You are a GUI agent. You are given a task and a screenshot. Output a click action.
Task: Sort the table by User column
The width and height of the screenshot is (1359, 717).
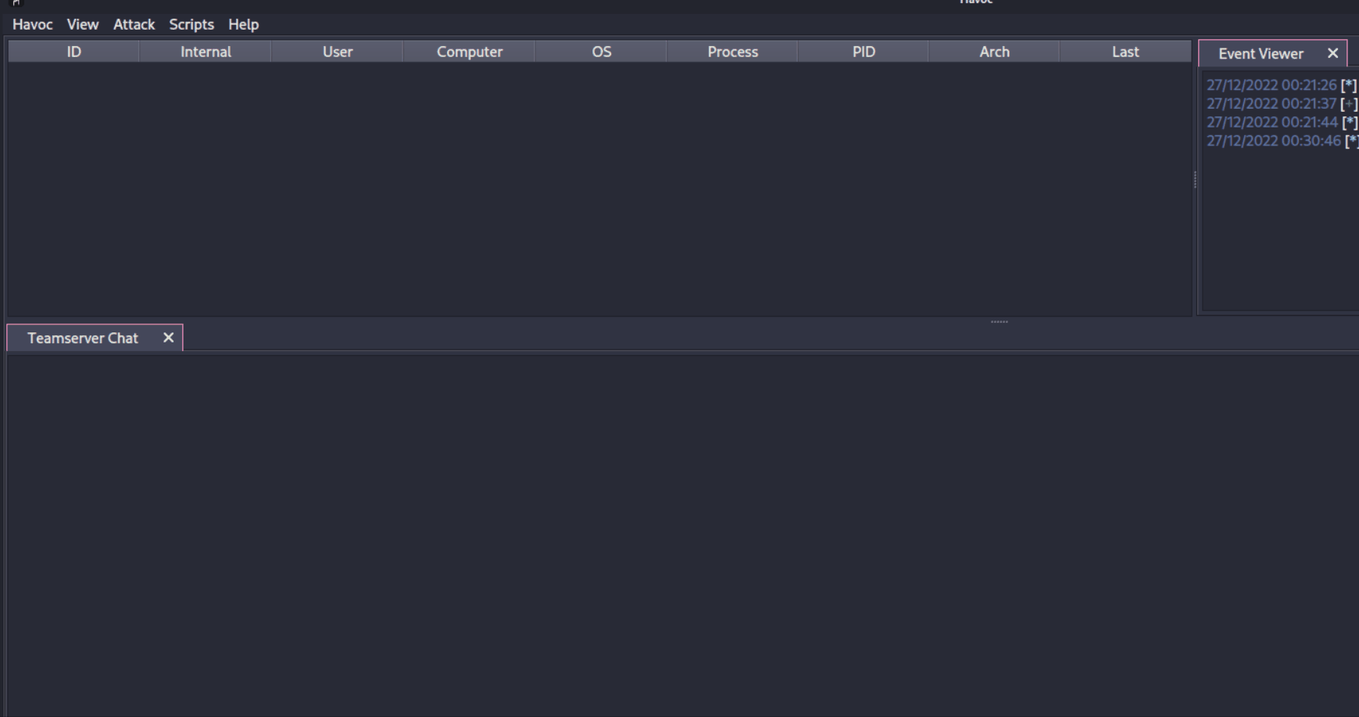[x=338, y=52]
